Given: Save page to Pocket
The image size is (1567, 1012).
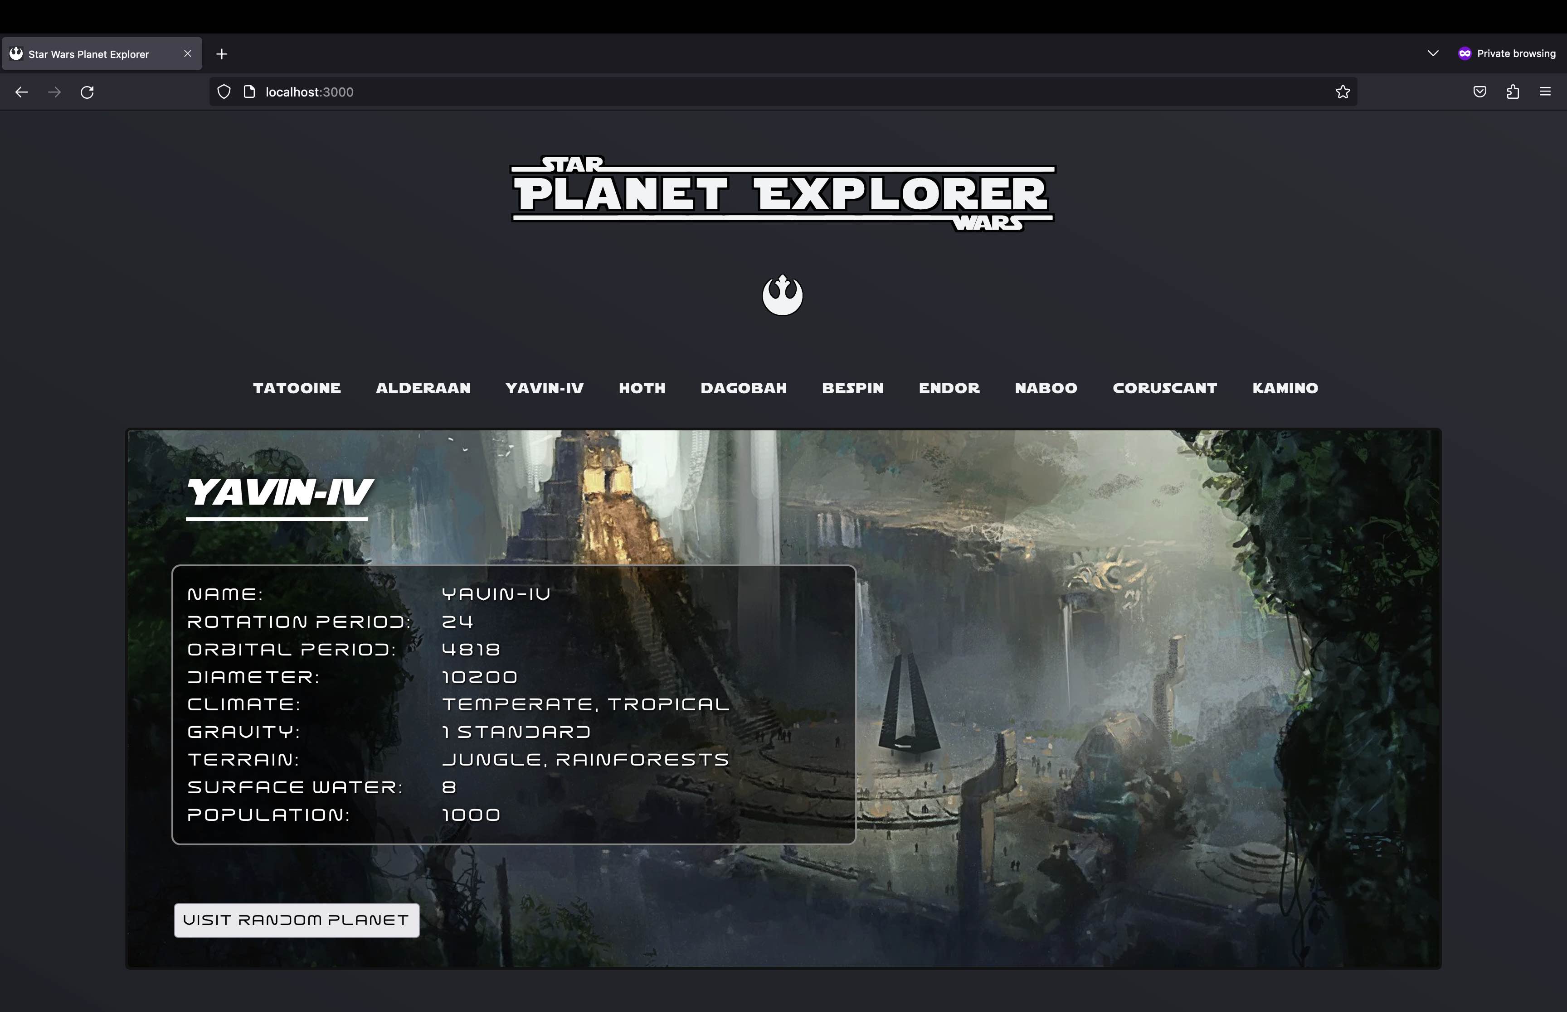Looking at the screenshot, I should (1479, 92).
